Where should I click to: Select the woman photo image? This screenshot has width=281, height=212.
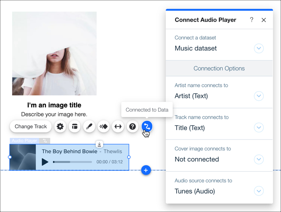pos(54,53)
